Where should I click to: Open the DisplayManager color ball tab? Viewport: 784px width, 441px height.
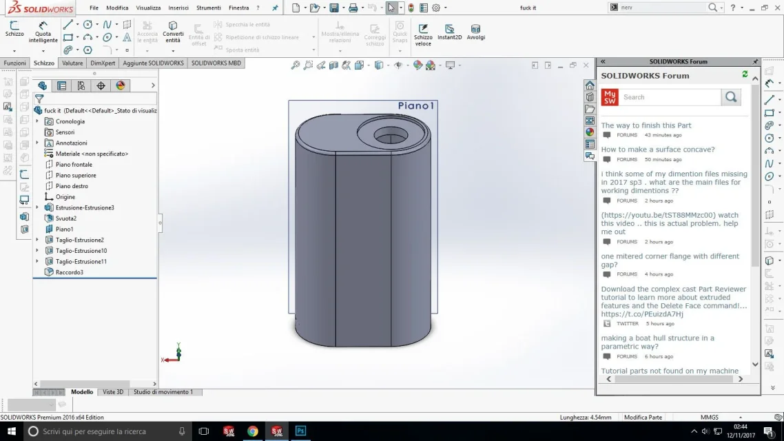[121, 85]
